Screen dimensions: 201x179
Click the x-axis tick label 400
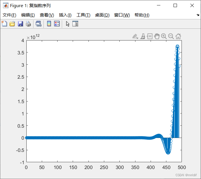(x=151, y=167)
